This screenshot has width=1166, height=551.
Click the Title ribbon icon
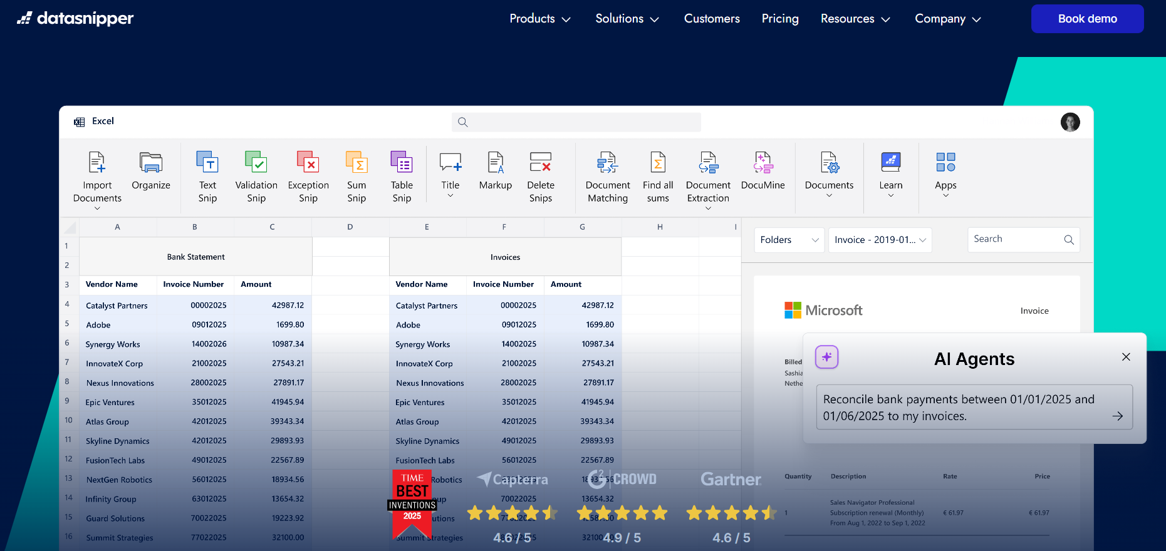450,163
